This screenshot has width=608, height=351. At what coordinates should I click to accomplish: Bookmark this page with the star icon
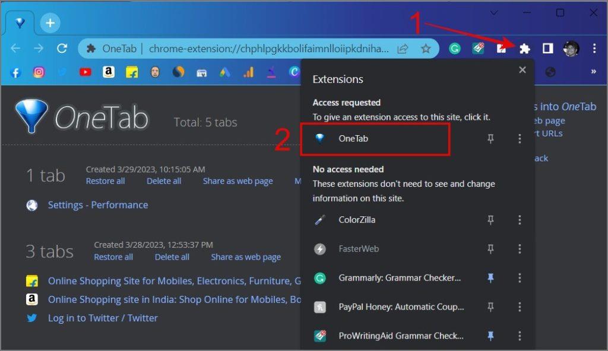click(426, 49)
